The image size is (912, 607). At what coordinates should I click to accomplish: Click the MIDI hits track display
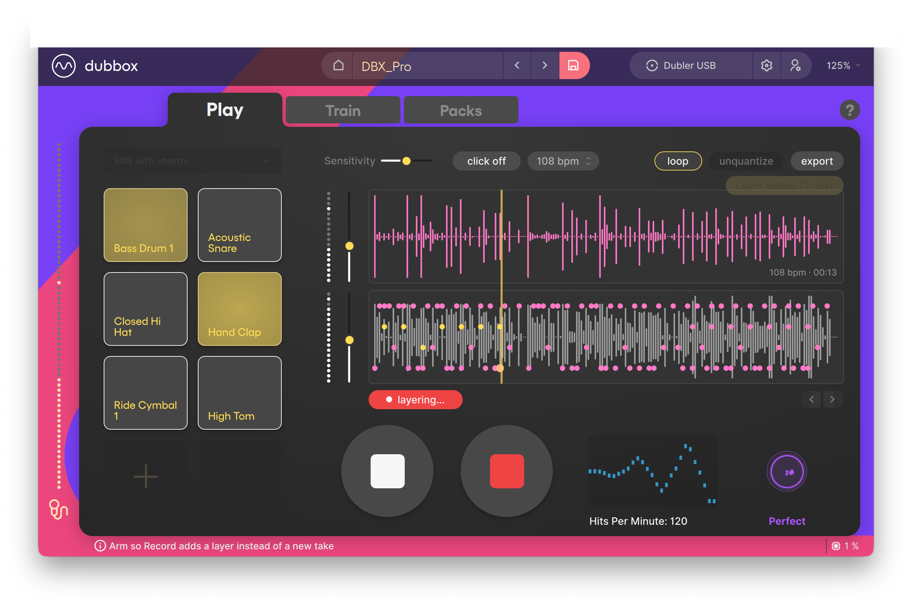coord(606,337)
